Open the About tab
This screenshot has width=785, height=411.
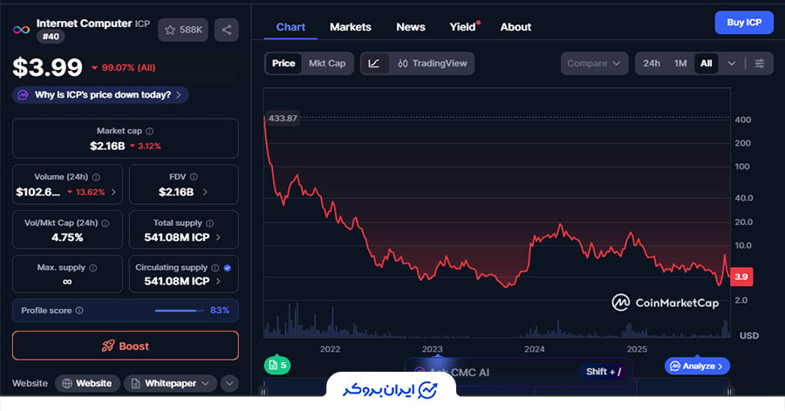point(515,27)
